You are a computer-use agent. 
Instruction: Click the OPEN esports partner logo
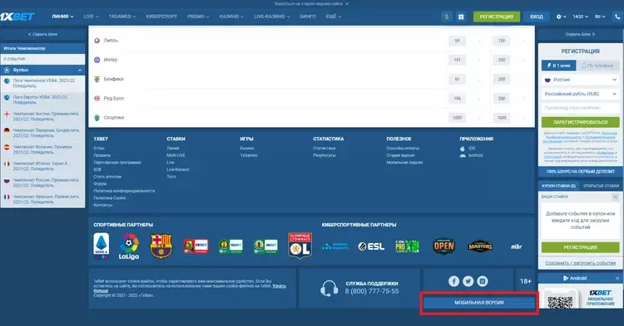443,246
